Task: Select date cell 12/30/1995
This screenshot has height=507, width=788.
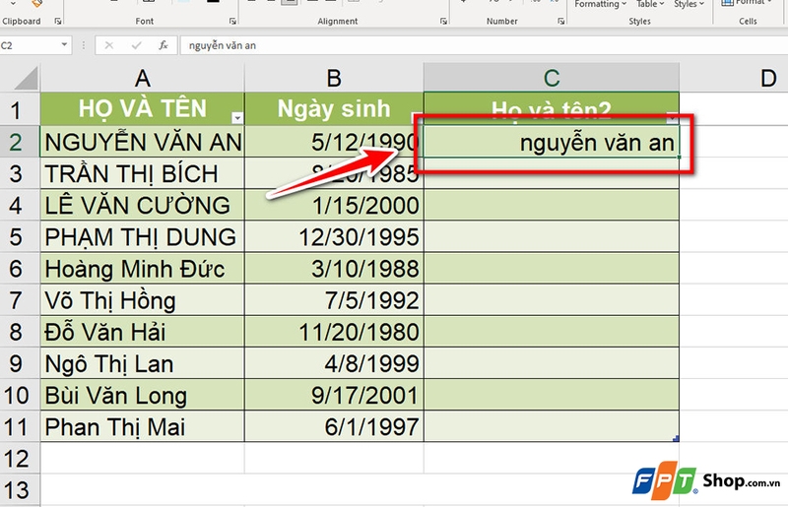Action: tap(334, 236)
